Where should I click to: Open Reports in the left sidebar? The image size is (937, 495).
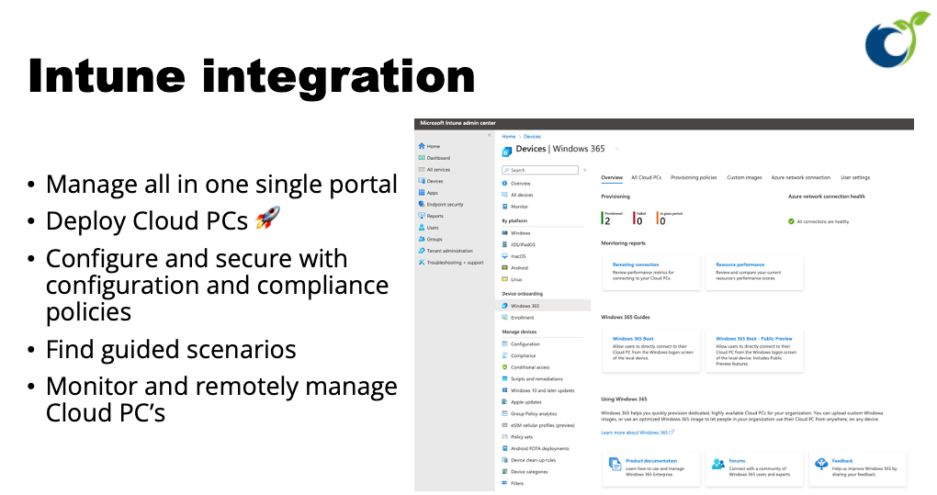(x=431, y=216)
